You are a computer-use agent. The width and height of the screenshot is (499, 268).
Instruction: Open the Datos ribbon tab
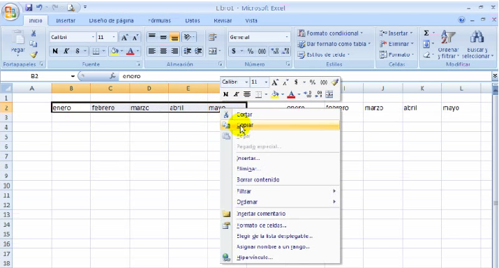pos(192,20)
